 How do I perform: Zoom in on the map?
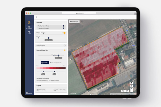pos(131,89)
